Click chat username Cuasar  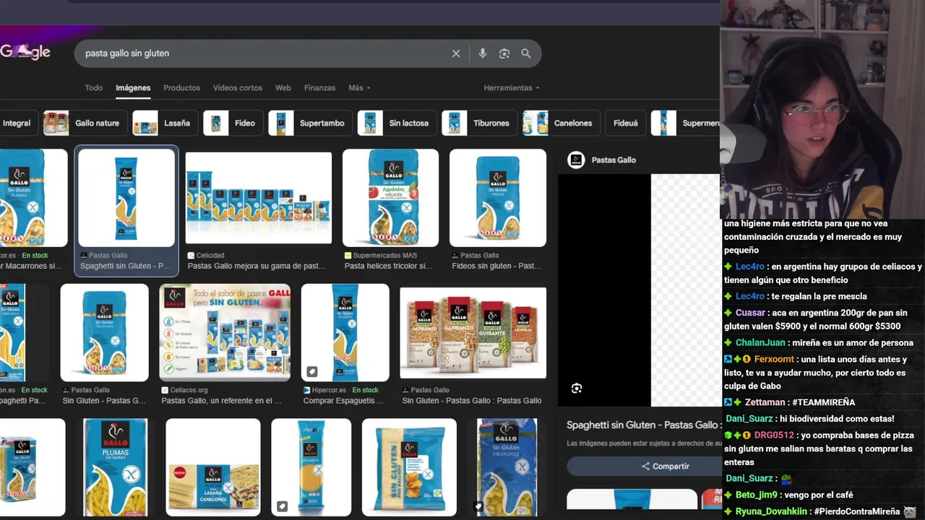pyautogui.click(x=750, y=313)
